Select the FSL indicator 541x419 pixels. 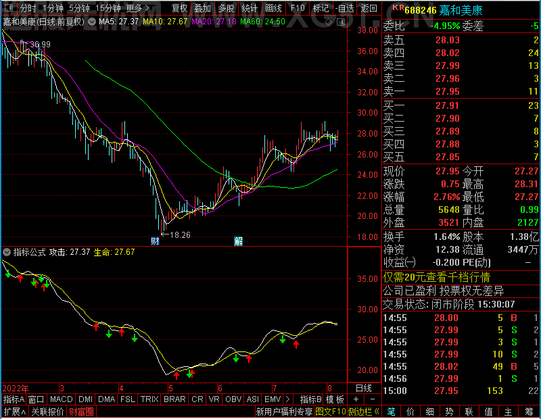pyautogui.click(x=128, y=399)
